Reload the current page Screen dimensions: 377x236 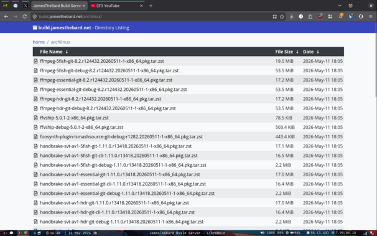24,17
